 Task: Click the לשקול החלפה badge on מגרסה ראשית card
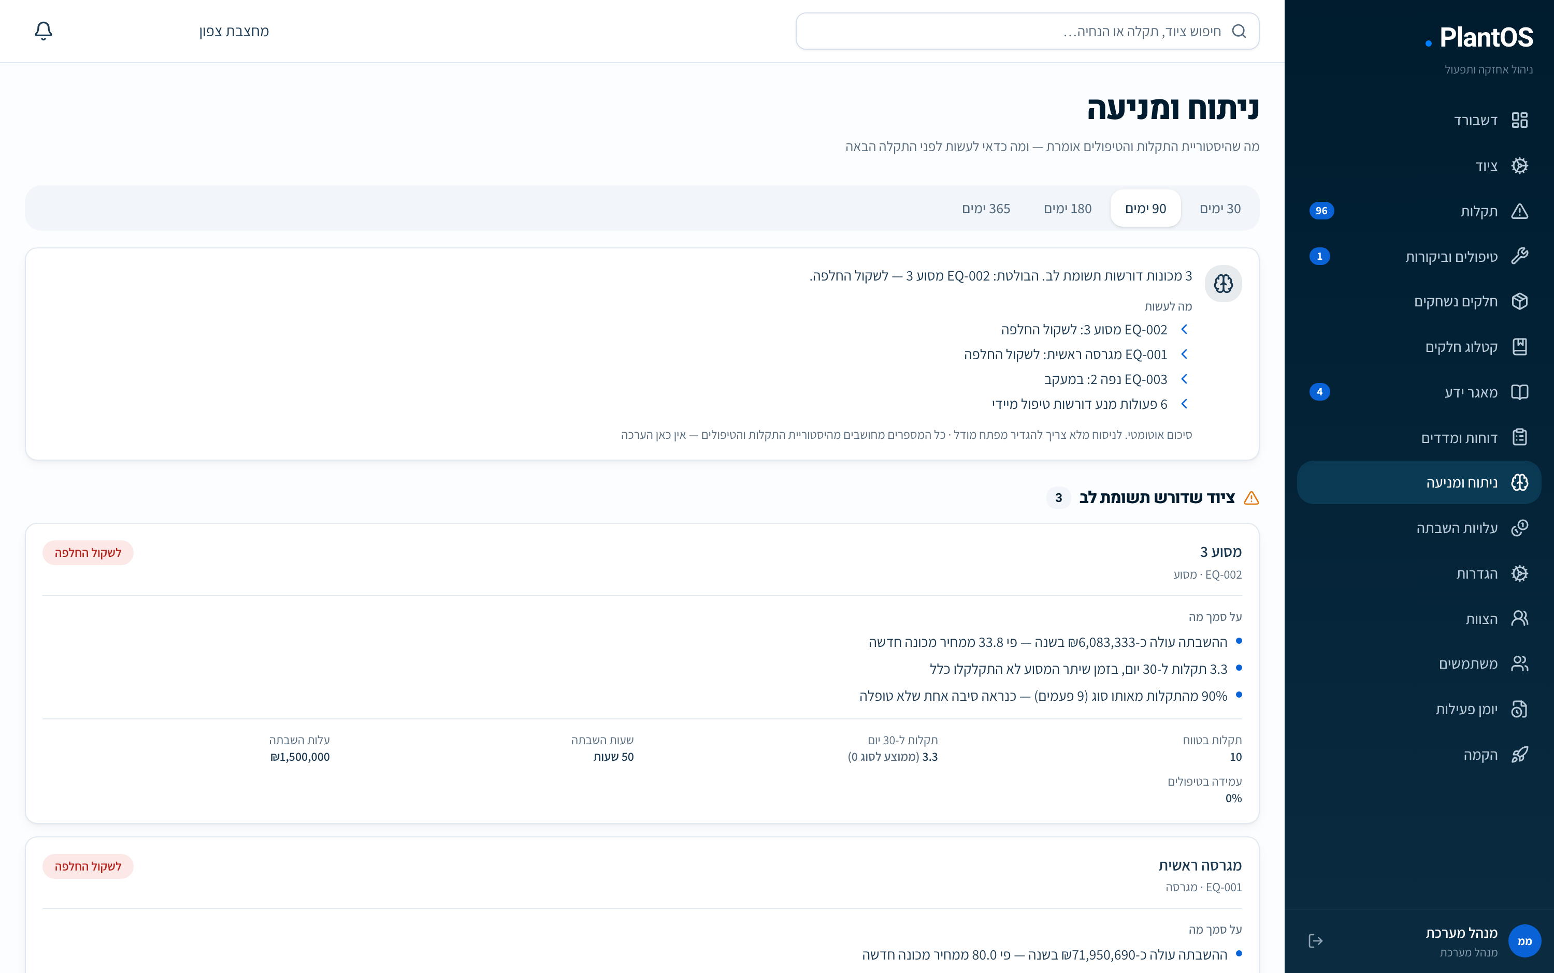pos(88,866)
